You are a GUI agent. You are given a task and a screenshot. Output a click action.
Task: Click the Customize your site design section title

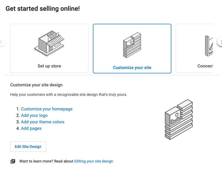pos(36,85)
